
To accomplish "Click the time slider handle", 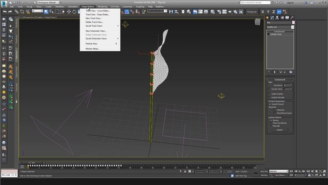I will (32, 162).
